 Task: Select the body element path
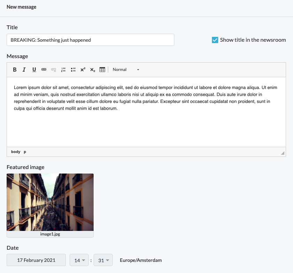coord(16,152)
